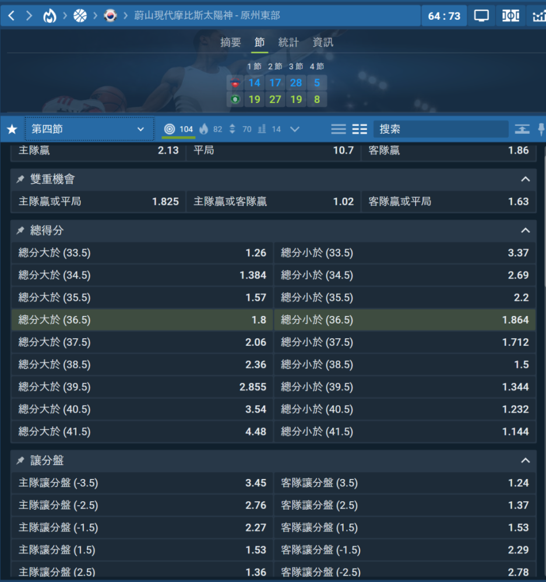Click the 搜索 search field
Screen dimensions: 546x582
click(x=441, y=129)
